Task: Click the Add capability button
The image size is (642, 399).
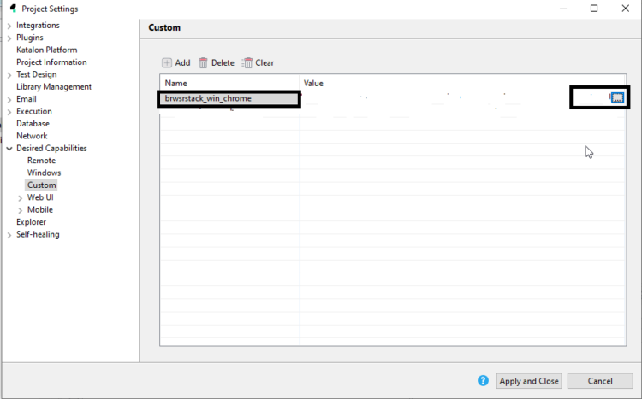Action: click(x=176, y=63)
